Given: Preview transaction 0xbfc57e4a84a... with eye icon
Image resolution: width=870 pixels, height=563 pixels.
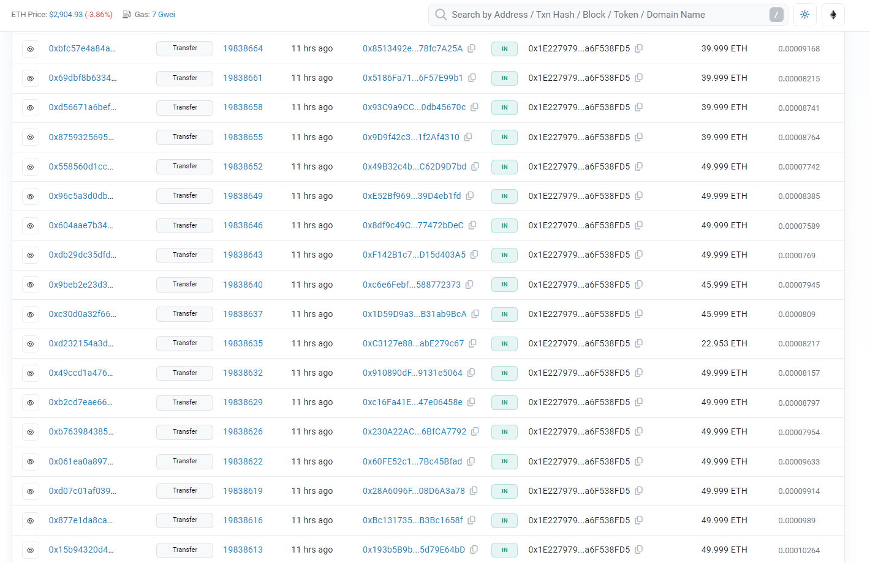Looking at the screenshot, I should click(30, 49).
